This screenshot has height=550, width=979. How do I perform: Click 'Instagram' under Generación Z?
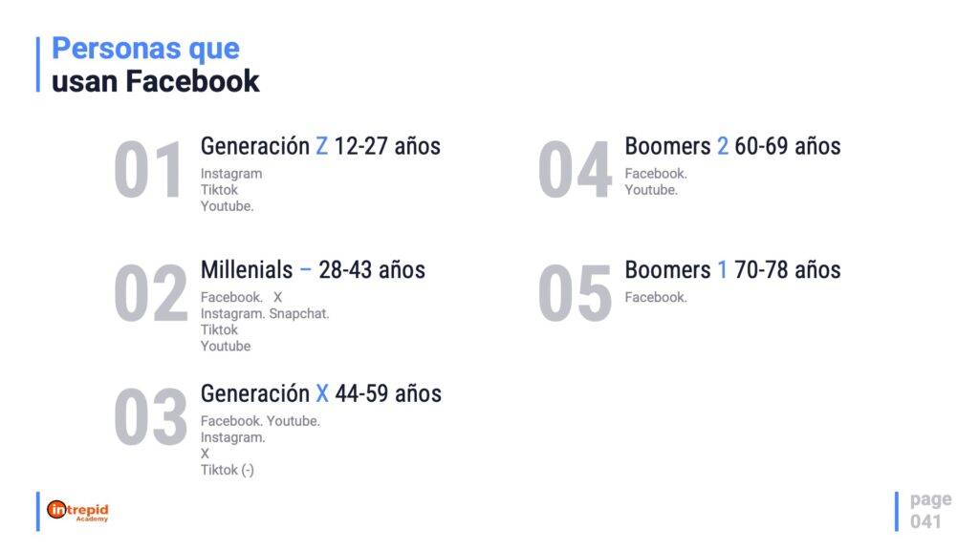coord(230,174)
